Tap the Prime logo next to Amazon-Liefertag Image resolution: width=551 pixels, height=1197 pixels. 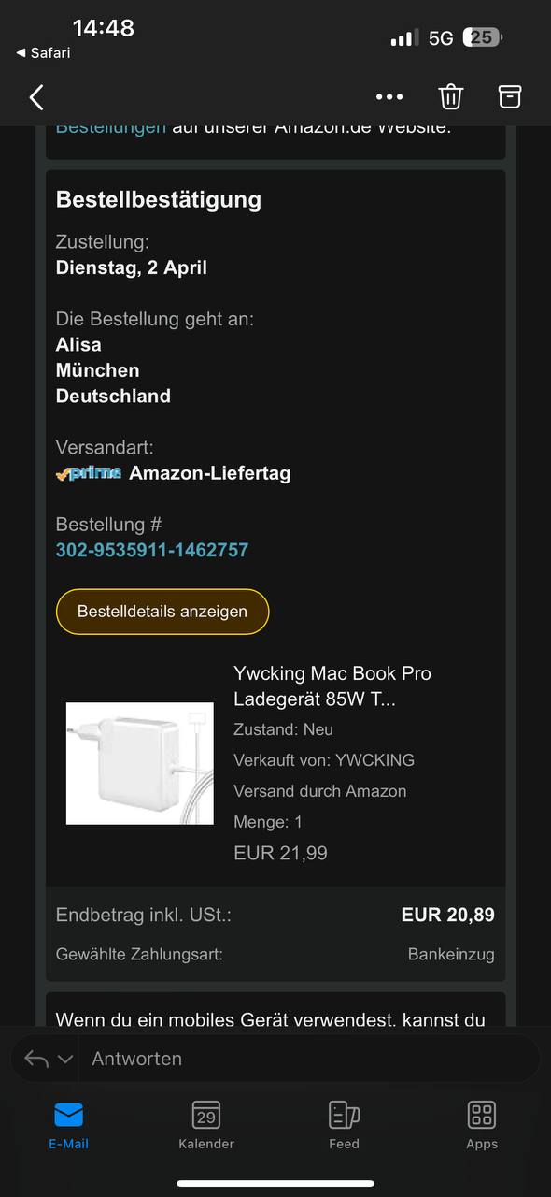[x=89, y=473]
